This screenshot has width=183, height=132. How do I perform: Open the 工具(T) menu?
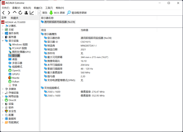point(49,8)
